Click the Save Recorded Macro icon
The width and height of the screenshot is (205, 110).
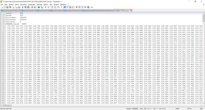(88, 7)
